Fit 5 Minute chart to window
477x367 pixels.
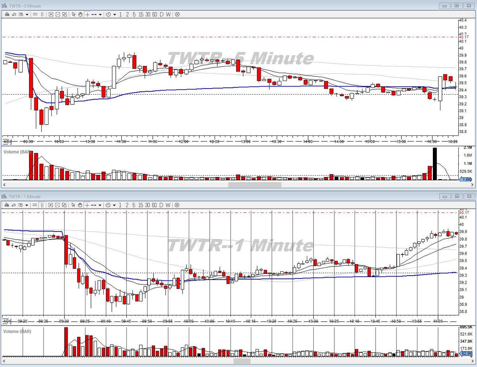click(x=64, y=14)
